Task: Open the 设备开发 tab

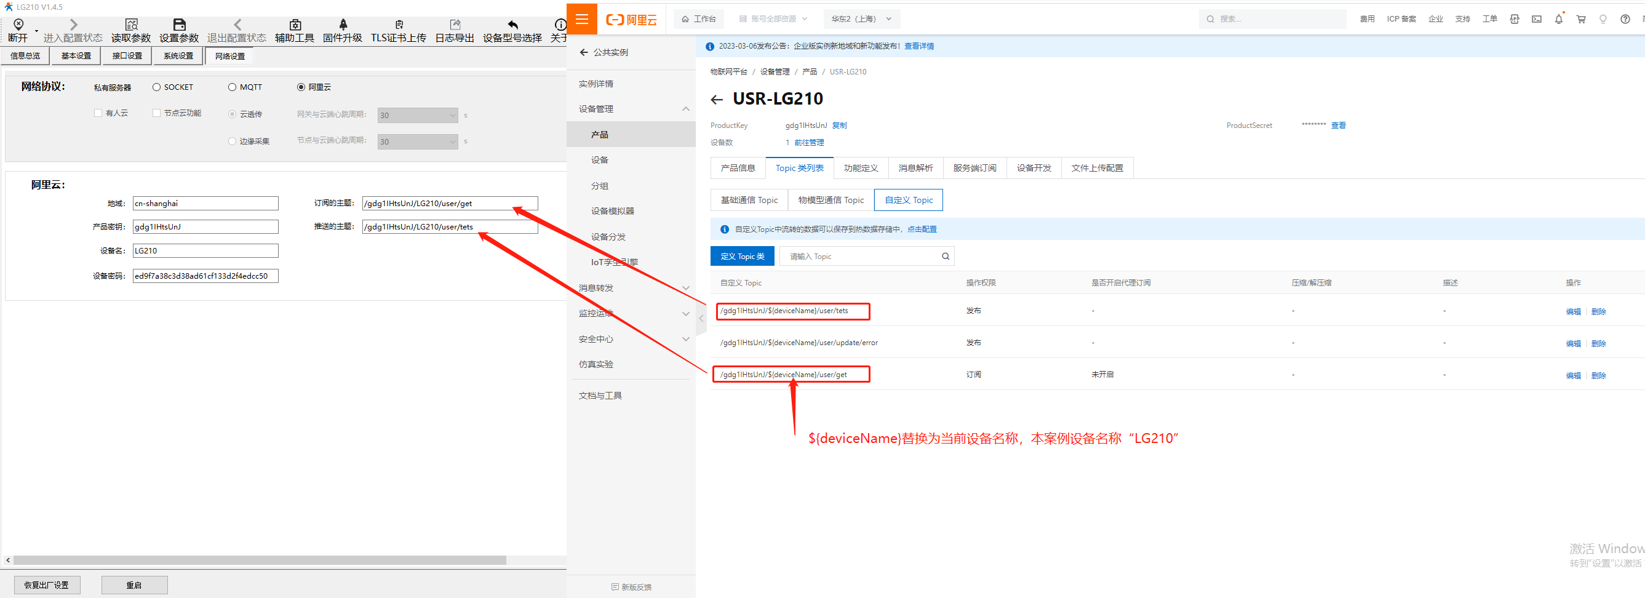Action: click(1034, 169)
